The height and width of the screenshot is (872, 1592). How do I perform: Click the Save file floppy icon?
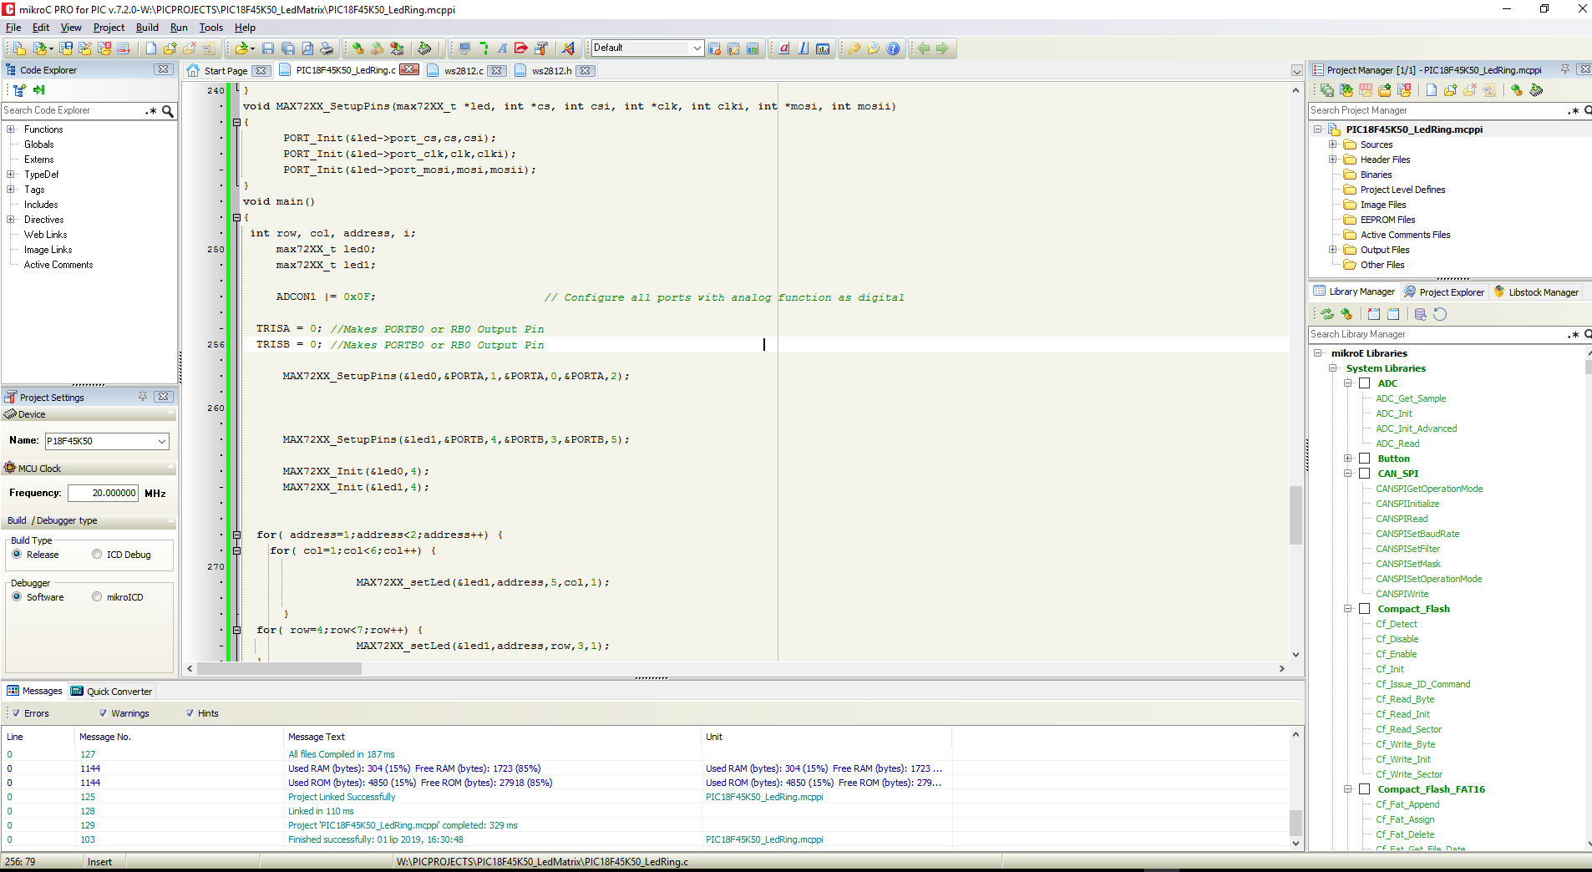click(x=268, y=48)
